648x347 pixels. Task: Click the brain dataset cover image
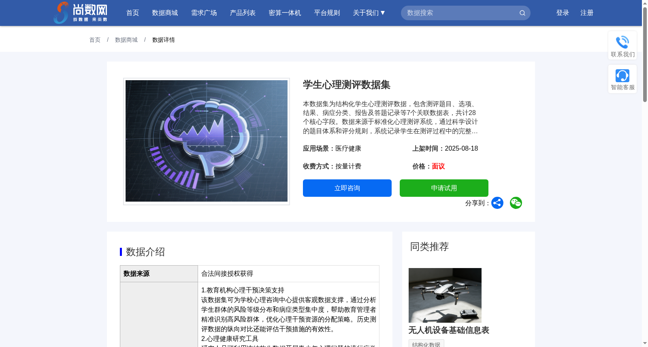(x=207, y=141)
